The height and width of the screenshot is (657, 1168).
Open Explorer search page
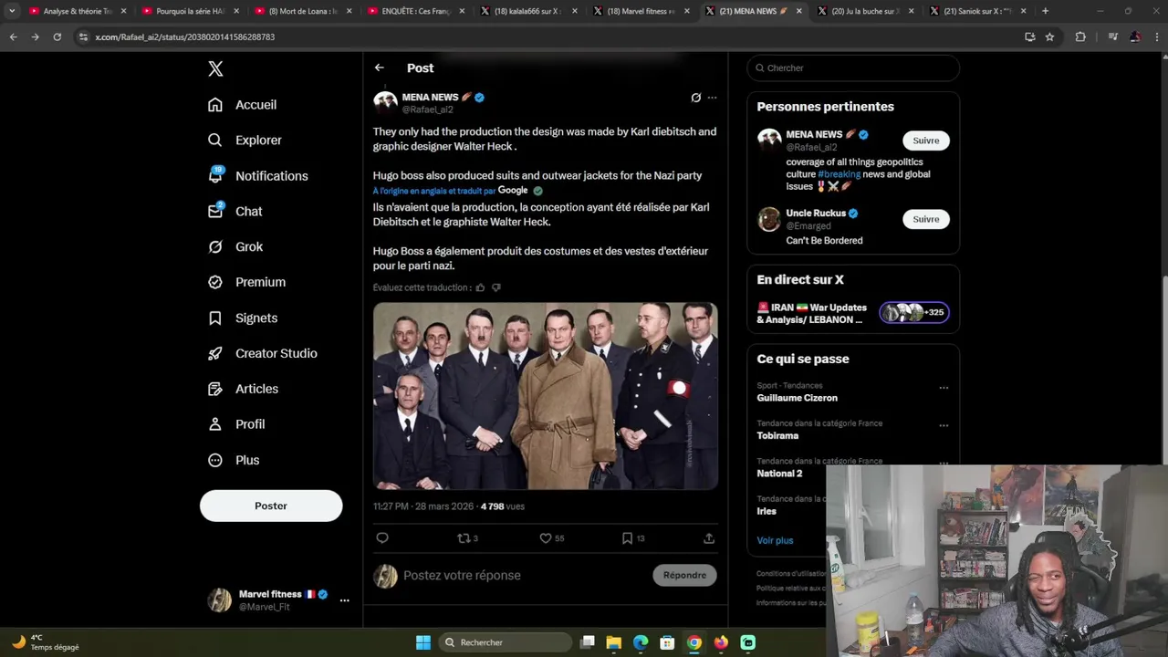coord(244,141)
